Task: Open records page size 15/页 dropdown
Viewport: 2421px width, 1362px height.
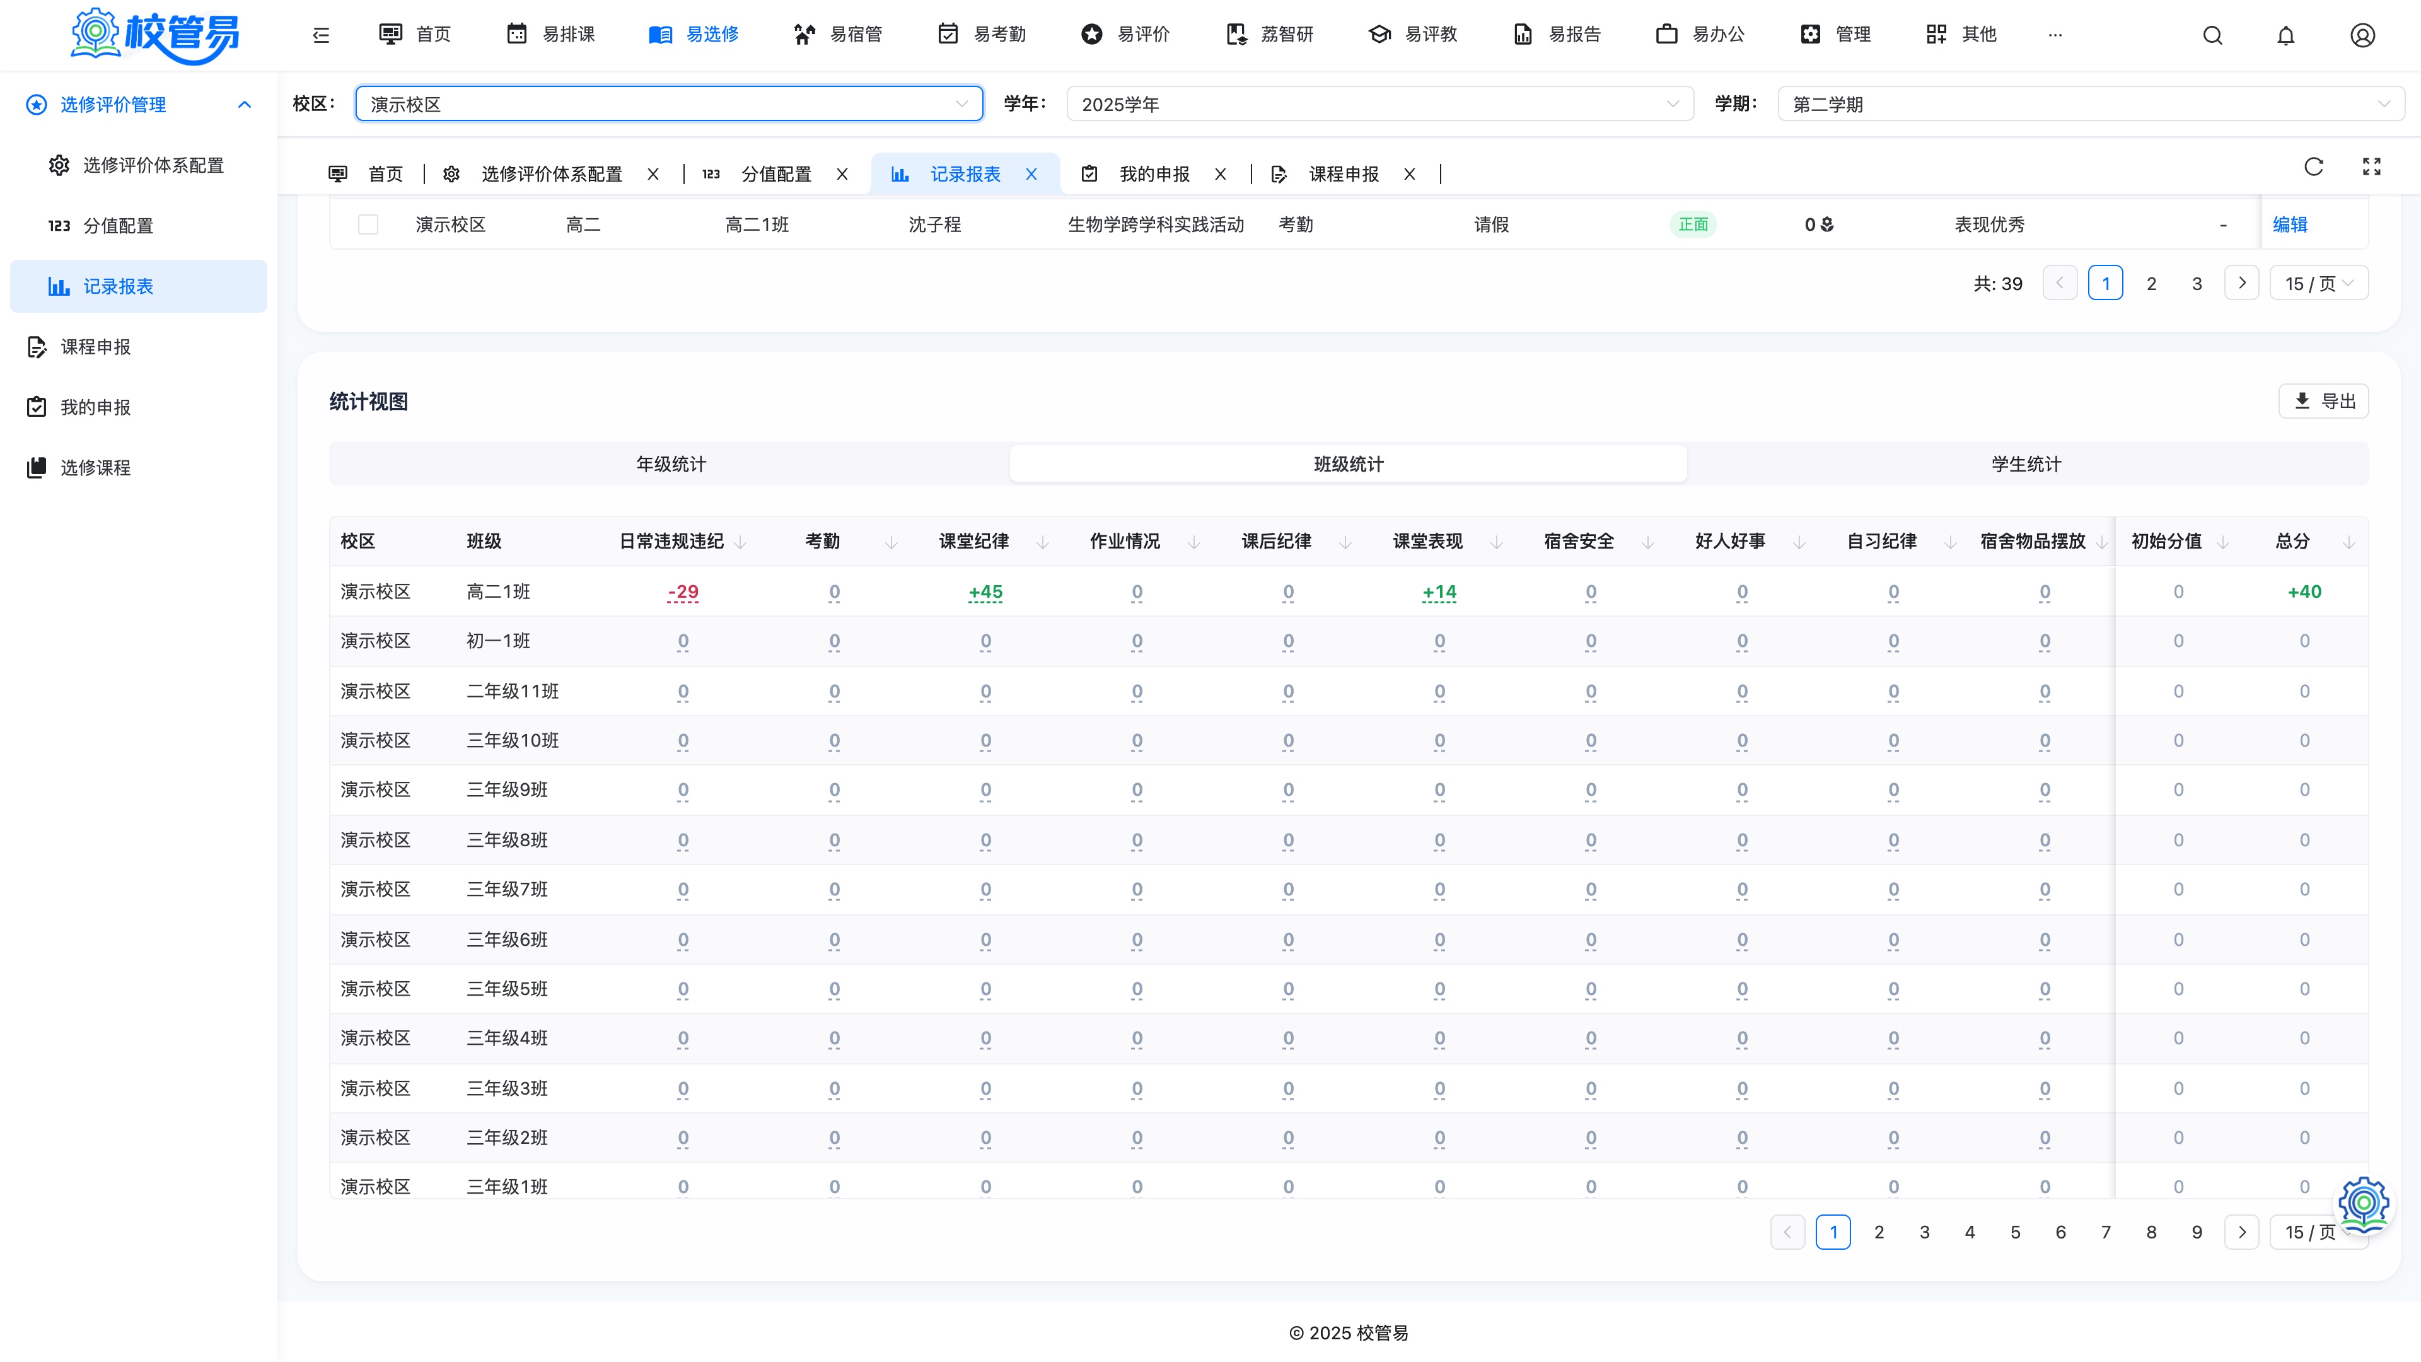Action: (2319, 283)
